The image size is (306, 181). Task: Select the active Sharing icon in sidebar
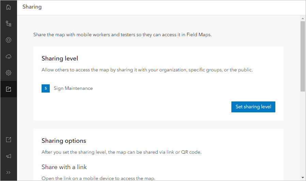point(9,89)
